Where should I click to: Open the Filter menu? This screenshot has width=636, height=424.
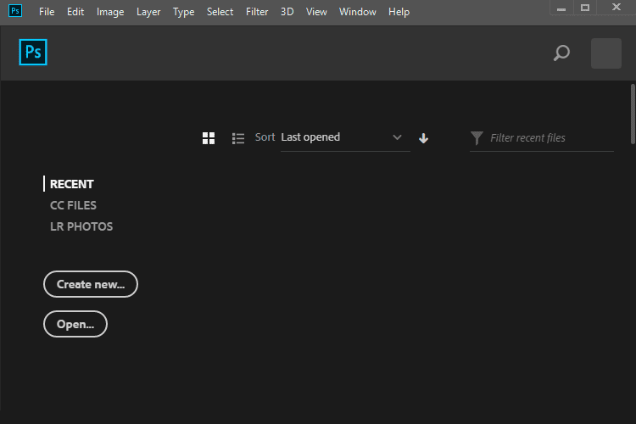257,12
